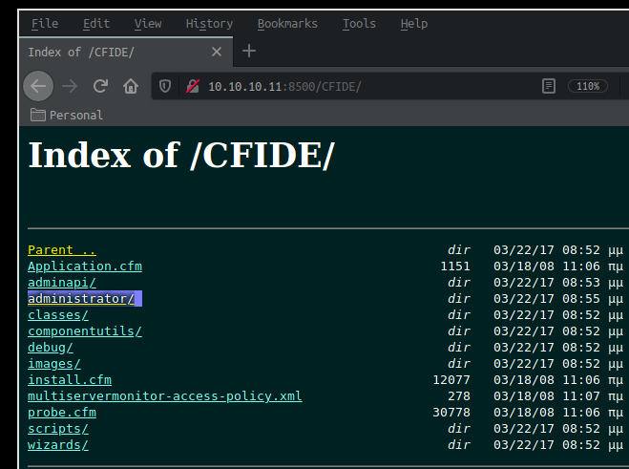The height and width of the screenshot is (469, 629).
Task: Click the back navigation arrow
Action: click(38, 86)
